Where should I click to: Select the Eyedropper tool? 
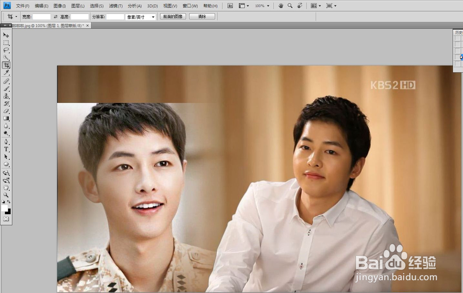point(6,73)
